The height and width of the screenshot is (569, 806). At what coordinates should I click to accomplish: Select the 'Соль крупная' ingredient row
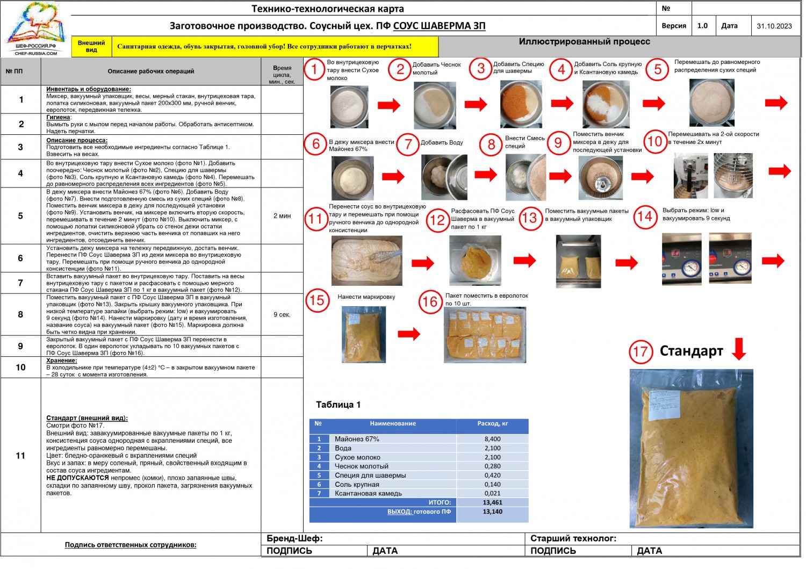[x=419, y=485]
